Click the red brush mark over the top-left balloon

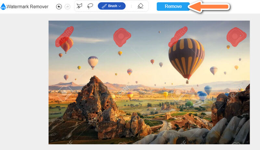pos(64,36)
